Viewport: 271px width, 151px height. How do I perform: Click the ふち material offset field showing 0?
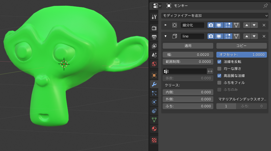252,106
